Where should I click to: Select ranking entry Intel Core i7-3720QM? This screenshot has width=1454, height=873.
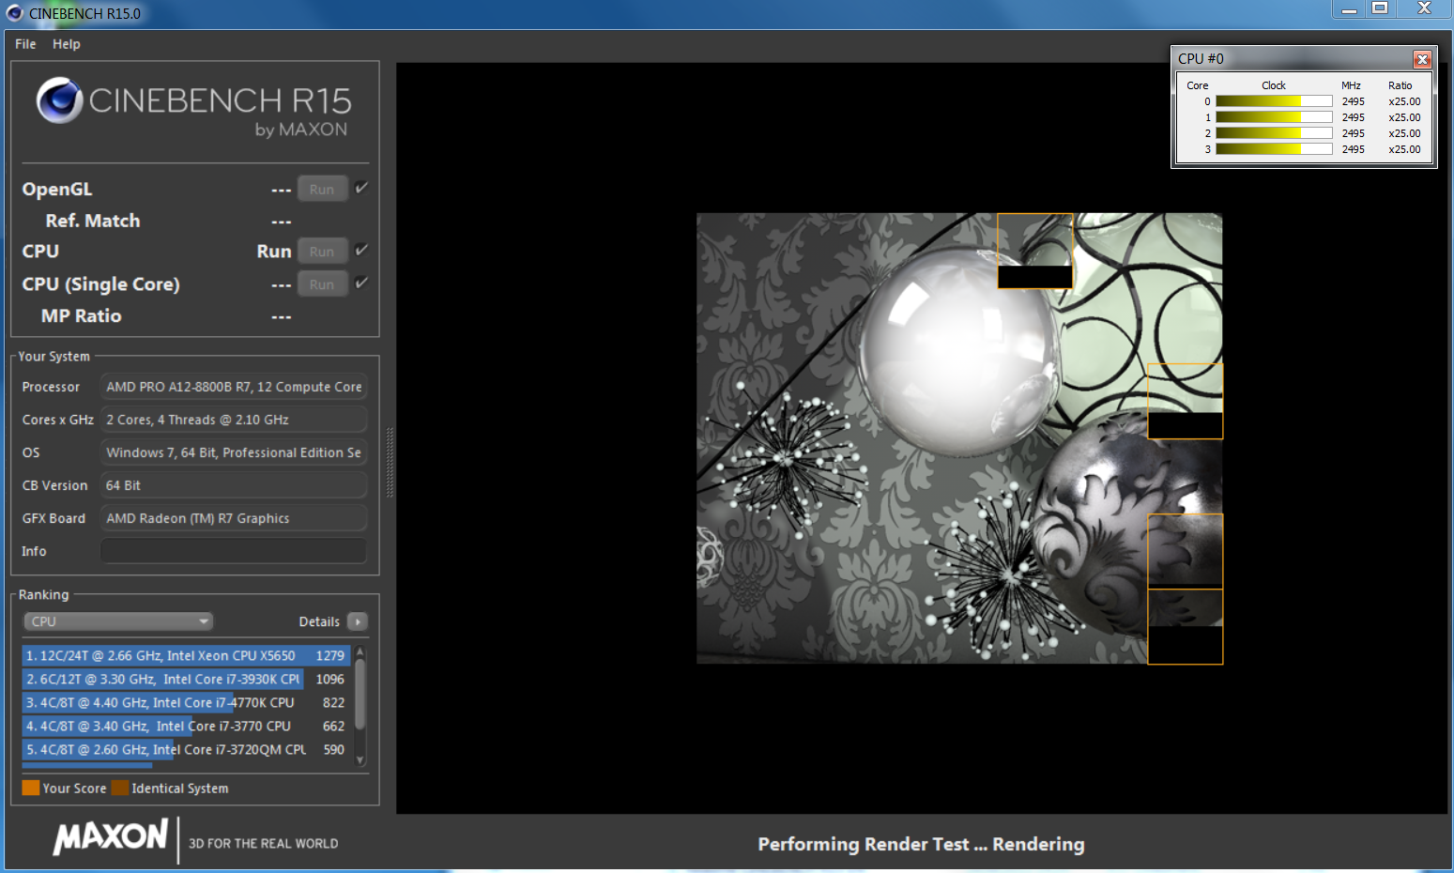pyautogui.click(x=186, y=749)
